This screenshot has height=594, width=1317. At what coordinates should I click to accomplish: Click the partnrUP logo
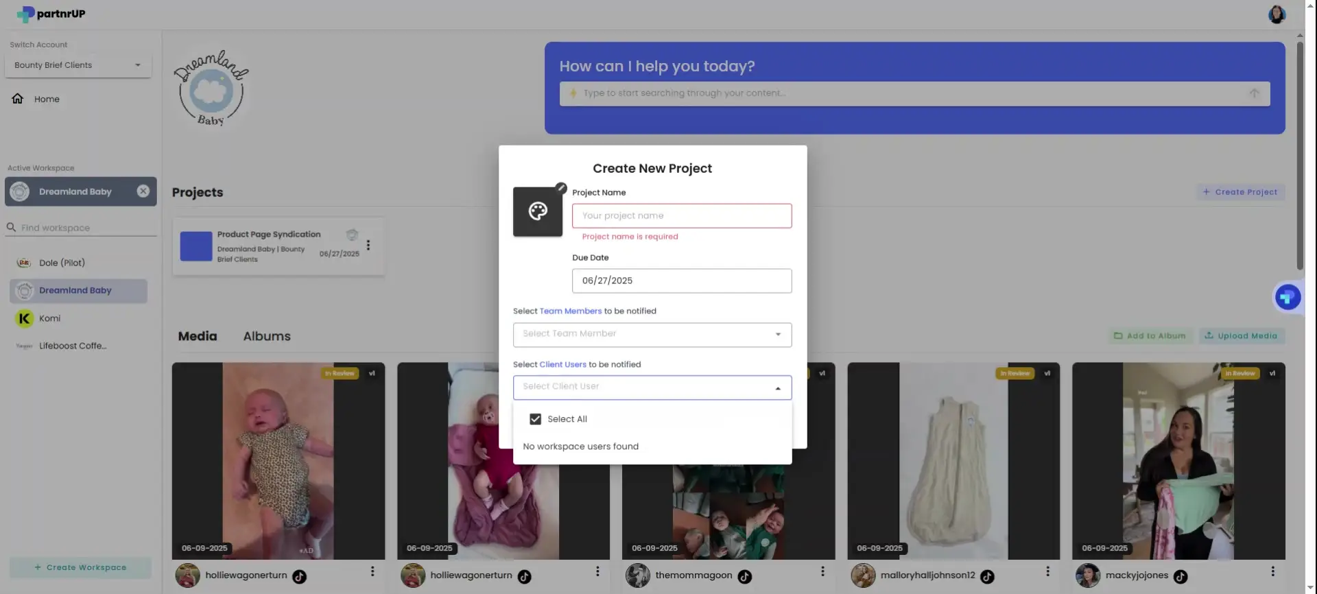51,14
